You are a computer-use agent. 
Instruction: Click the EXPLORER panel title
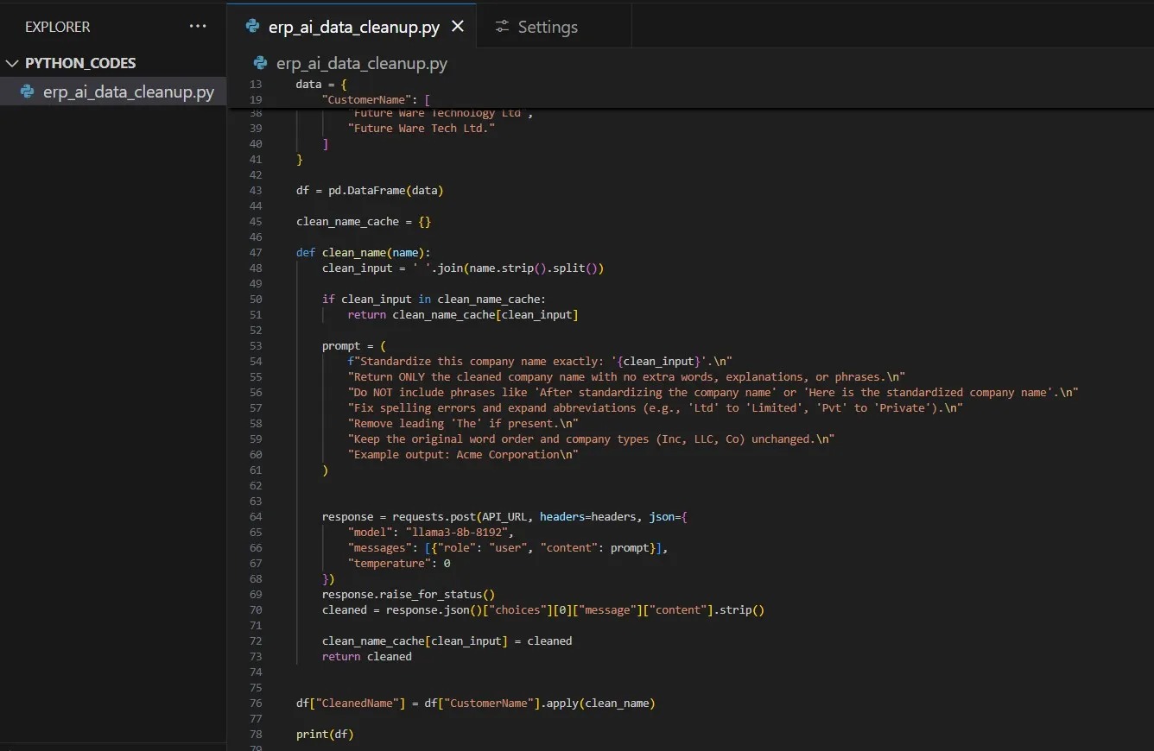click(57, 27)
